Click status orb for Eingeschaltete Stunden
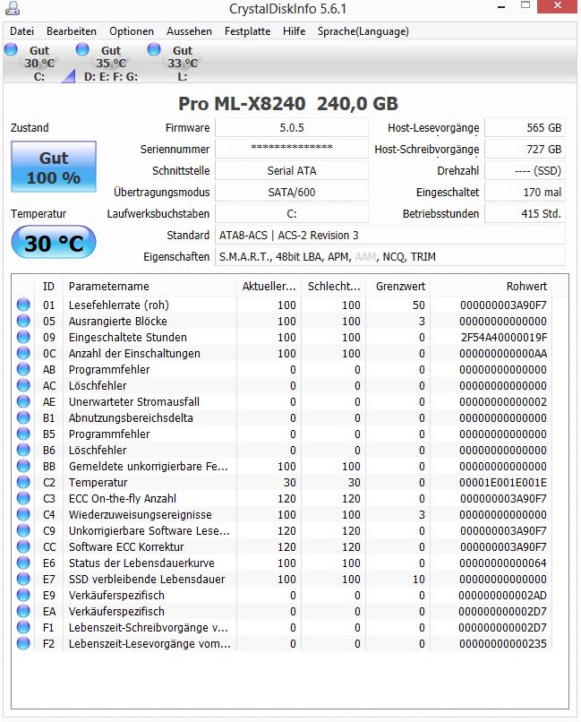Image resolution: width=581 pixels, height=722 pixels. [x=23, y=337]
